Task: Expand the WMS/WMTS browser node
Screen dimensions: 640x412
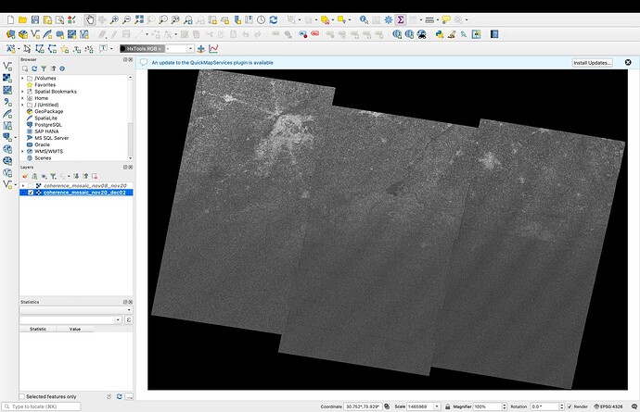Action: click(x=22, y=151)
